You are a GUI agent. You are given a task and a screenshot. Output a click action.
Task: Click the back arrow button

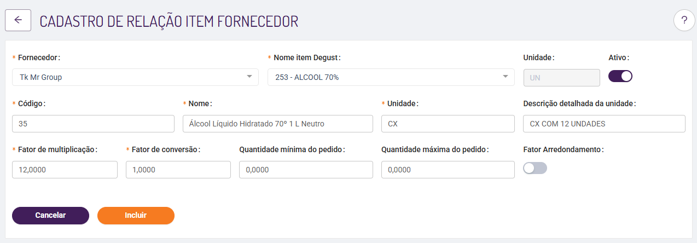tap(18, 20)
